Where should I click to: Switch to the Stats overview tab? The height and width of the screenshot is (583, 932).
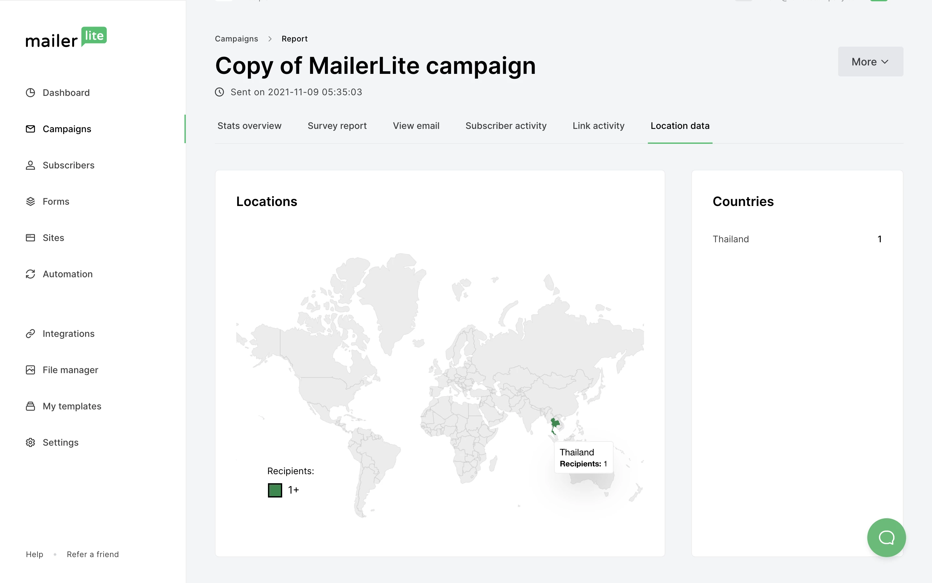[x=249, y=126]
